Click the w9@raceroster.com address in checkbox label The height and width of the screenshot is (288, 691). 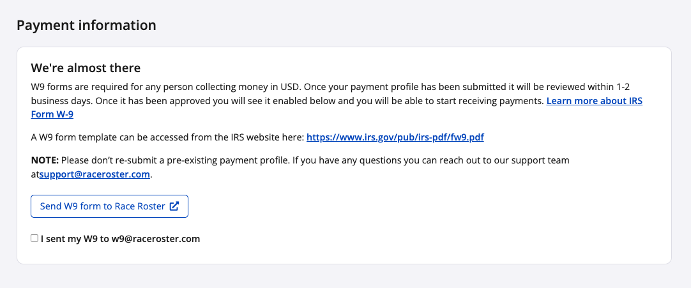[156, 239]
